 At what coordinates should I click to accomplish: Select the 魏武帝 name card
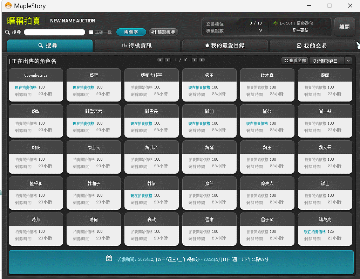pyautogui.click(x=151, y=157)
